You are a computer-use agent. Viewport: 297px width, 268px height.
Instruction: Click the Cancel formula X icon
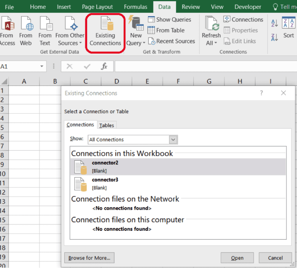pos(70,66)
